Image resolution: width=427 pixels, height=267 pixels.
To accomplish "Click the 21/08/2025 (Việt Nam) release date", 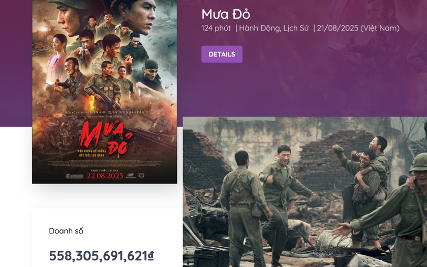I will (358, 28).
